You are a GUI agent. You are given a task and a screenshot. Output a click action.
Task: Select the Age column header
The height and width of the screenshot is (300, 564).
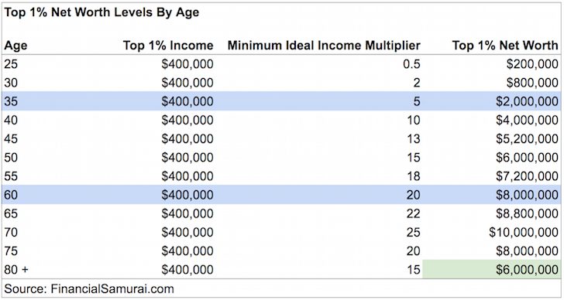(x=15, y=46)
